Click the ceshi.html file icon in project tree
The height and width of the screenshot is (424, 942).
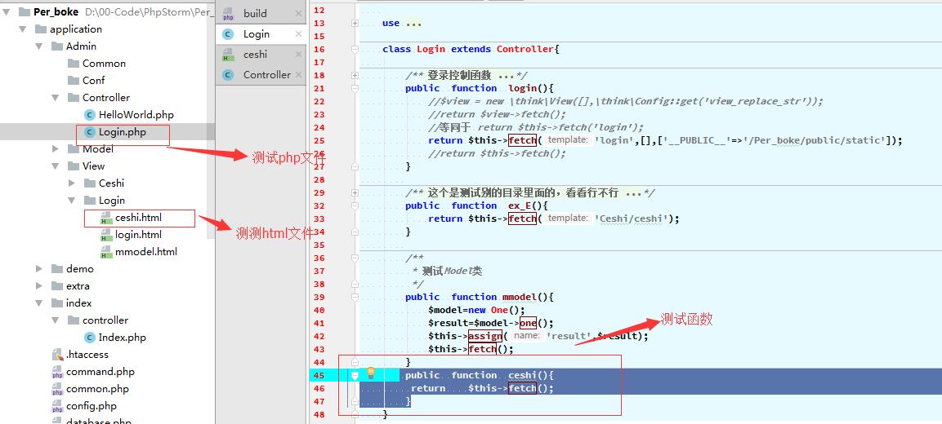(x=106, y=218)
